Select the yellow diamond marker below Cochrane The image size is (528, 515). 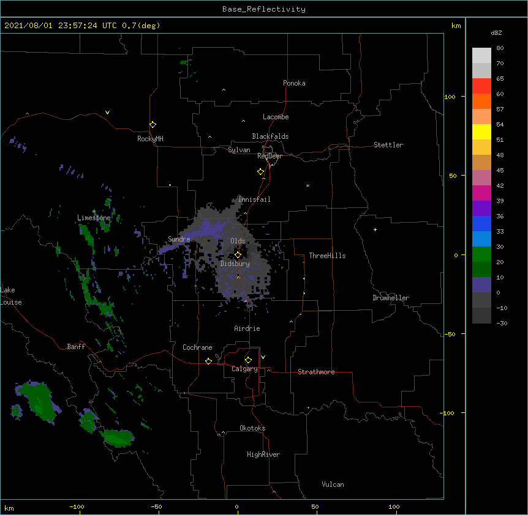coord(208,361)
